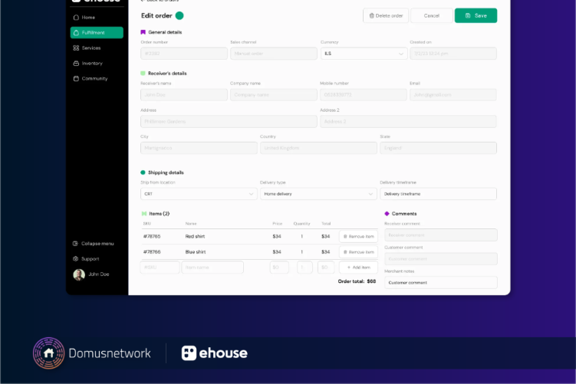Remove the Red shirt item
Viewport: 576px width, 384px height.
click(358, 236)
